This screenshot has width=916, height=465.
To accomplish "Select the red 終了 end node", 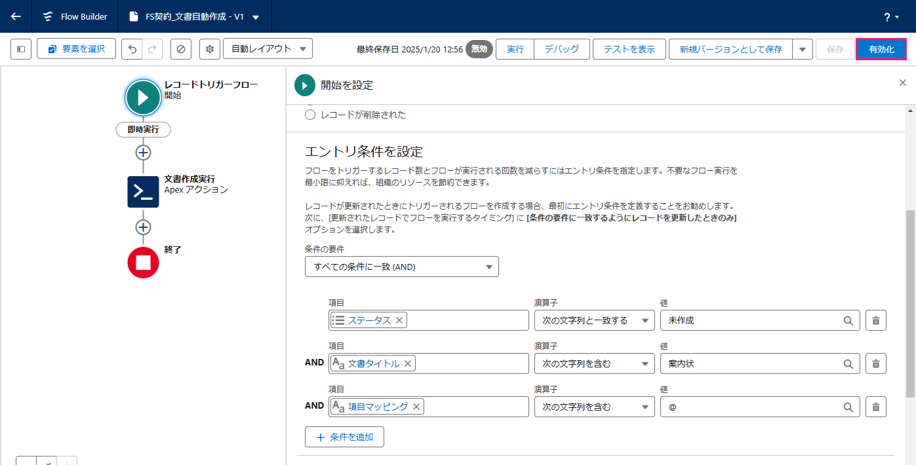I will coord(143,263).
